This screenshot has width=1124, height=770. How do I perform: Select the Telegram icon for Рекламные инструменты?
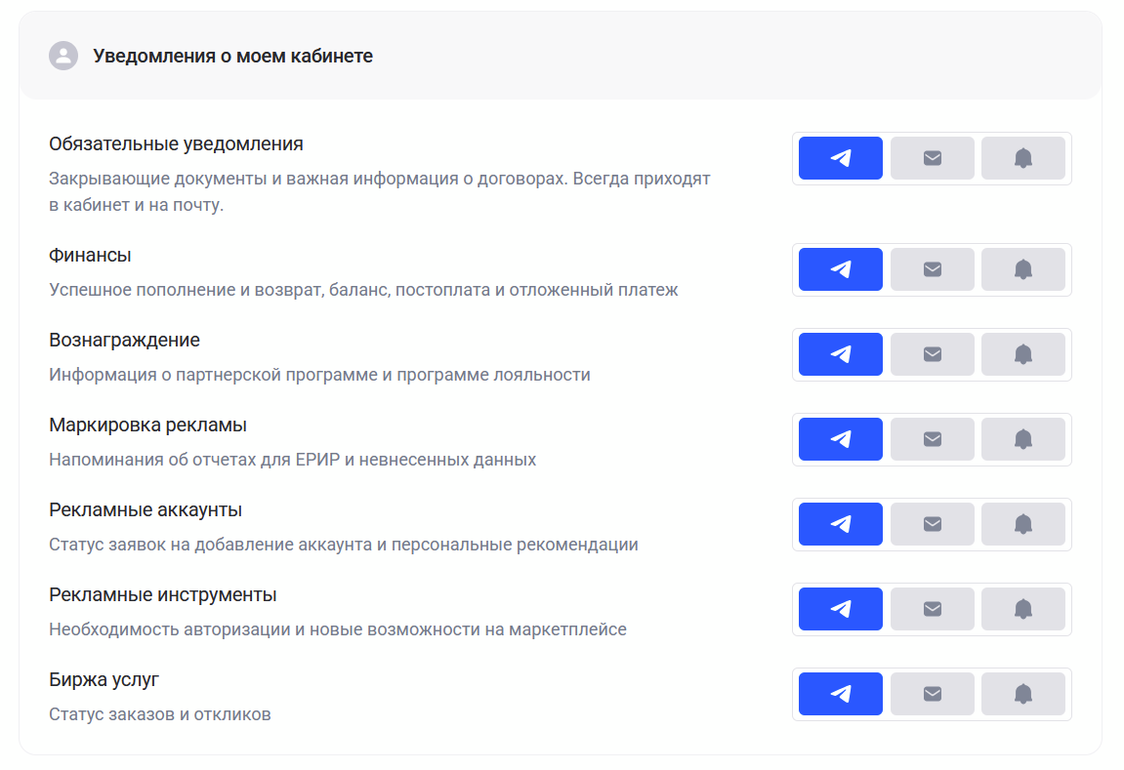(840, 608)
